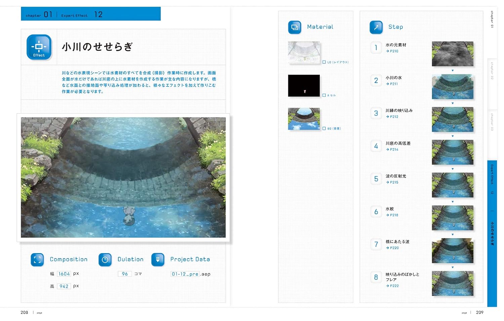Click the width field showing 1604
Screen dimensions: 504x321
64,274
